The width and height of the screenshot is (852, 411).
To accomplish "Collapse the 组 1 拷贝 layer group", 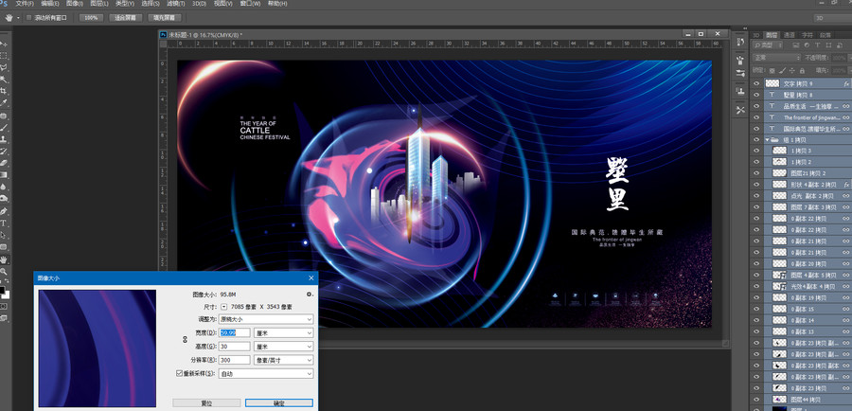I will tap(767, 140).
